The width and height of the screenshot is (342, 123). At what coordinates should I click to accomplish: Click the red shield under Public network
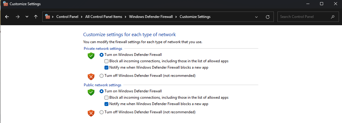[x=91, y=113]
